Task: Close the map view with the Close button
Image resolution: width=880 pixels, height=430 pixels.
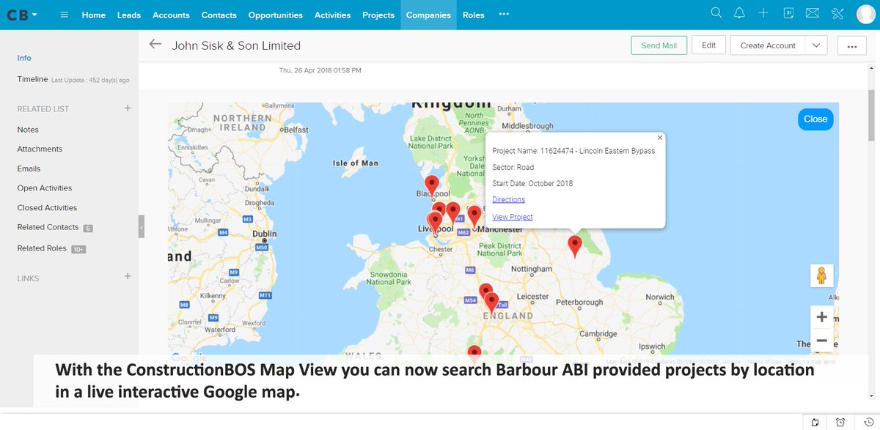Action: [x=815, y=119]
